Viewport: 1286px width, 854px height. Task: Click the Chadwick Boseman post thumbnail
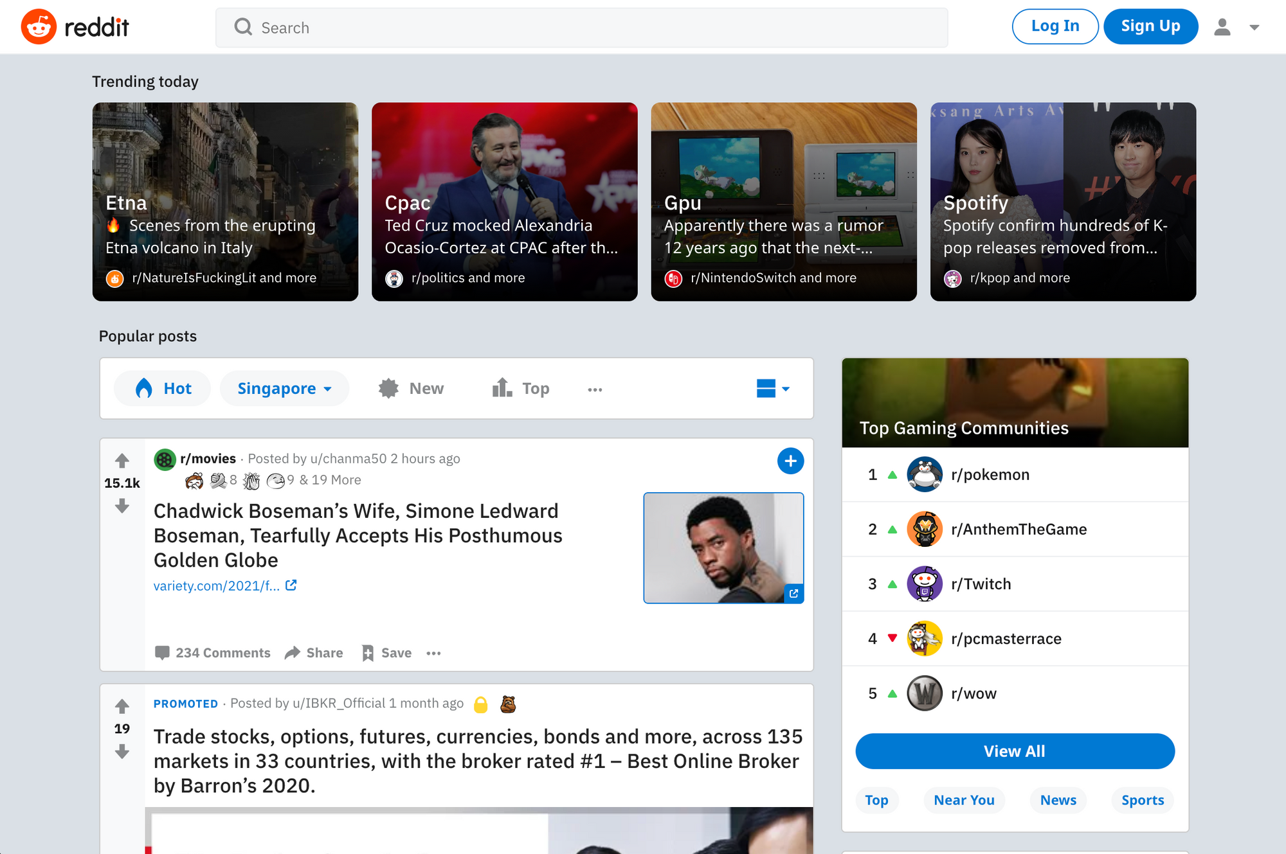click(x=723, y=547)
